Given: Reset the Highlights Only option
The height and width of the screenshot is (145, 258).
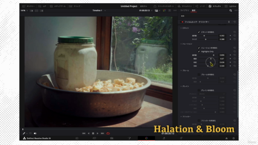Looking at the screenshot, I should tap(235, 52).
